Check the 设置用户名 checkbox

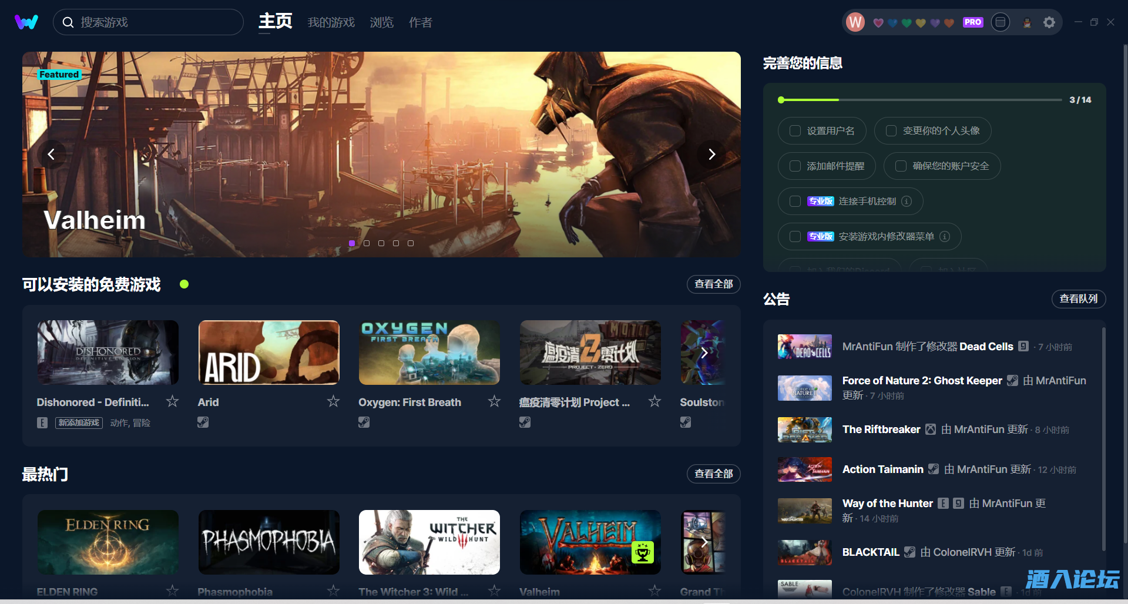pos(795,131)
